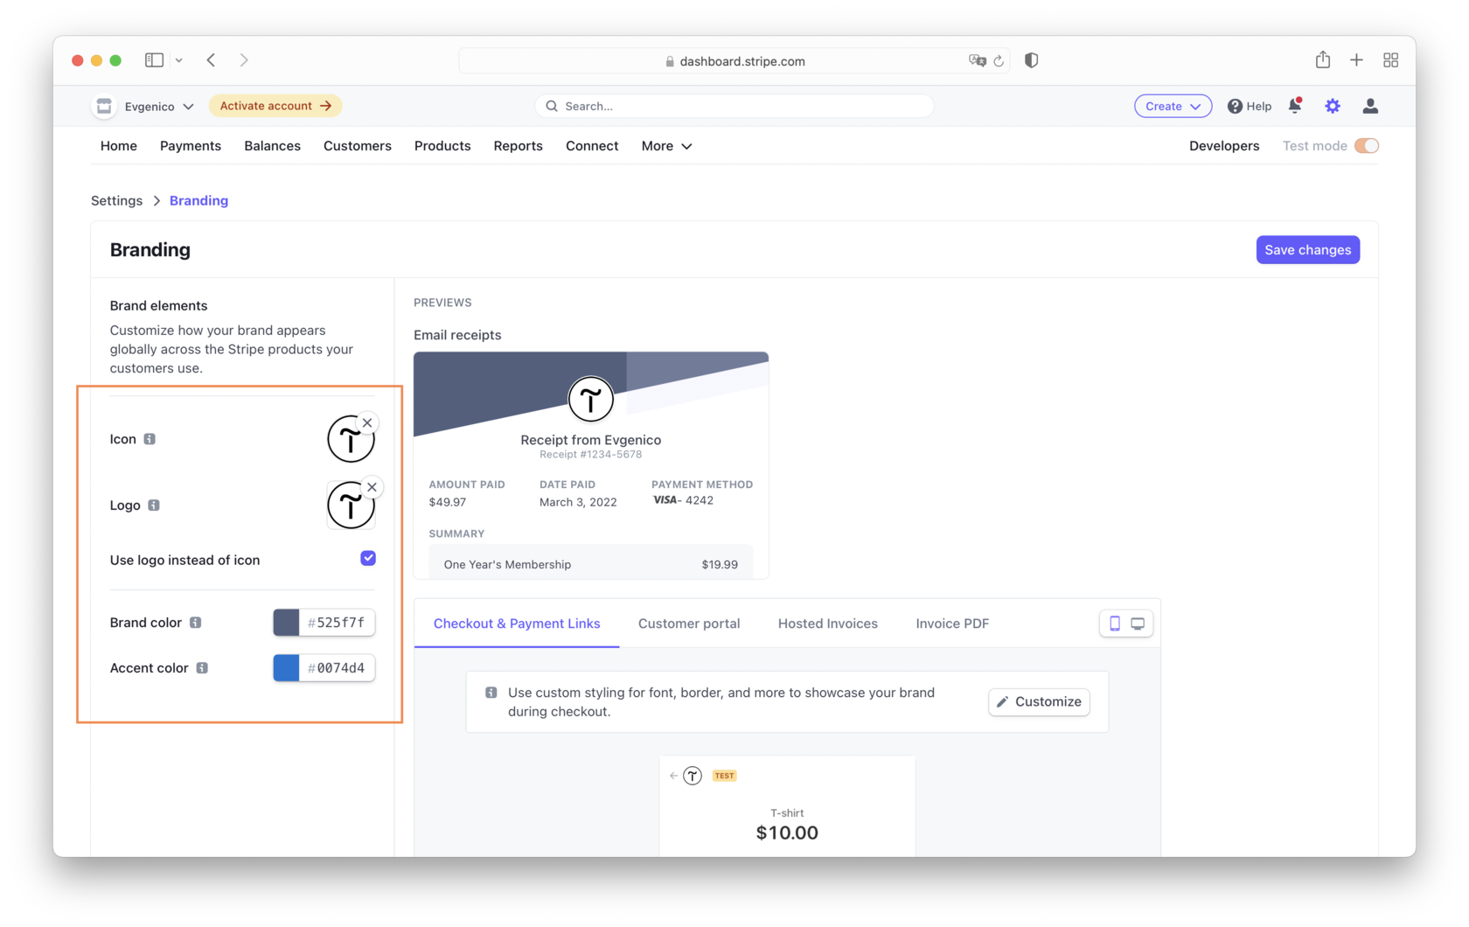Switch preview to desktop view
The image size is (1469, 927).
click(1138, 624)
